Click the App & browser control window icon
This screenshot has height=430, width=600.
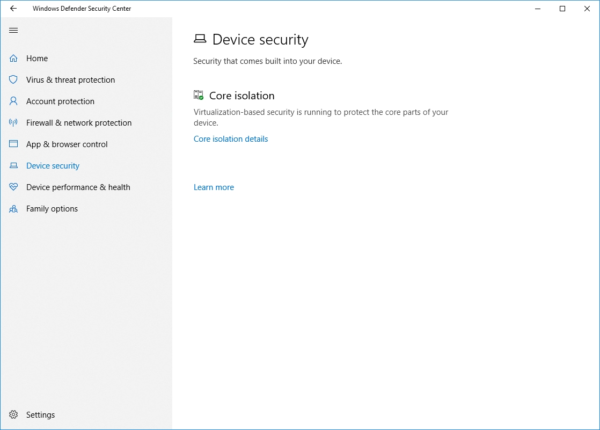click(x=13, y=144)
